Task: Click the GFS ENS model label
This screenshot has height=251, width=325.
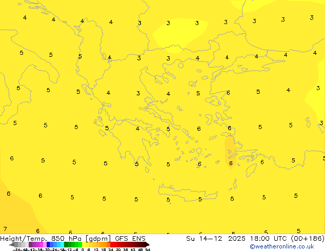Action: coord(130,239)
